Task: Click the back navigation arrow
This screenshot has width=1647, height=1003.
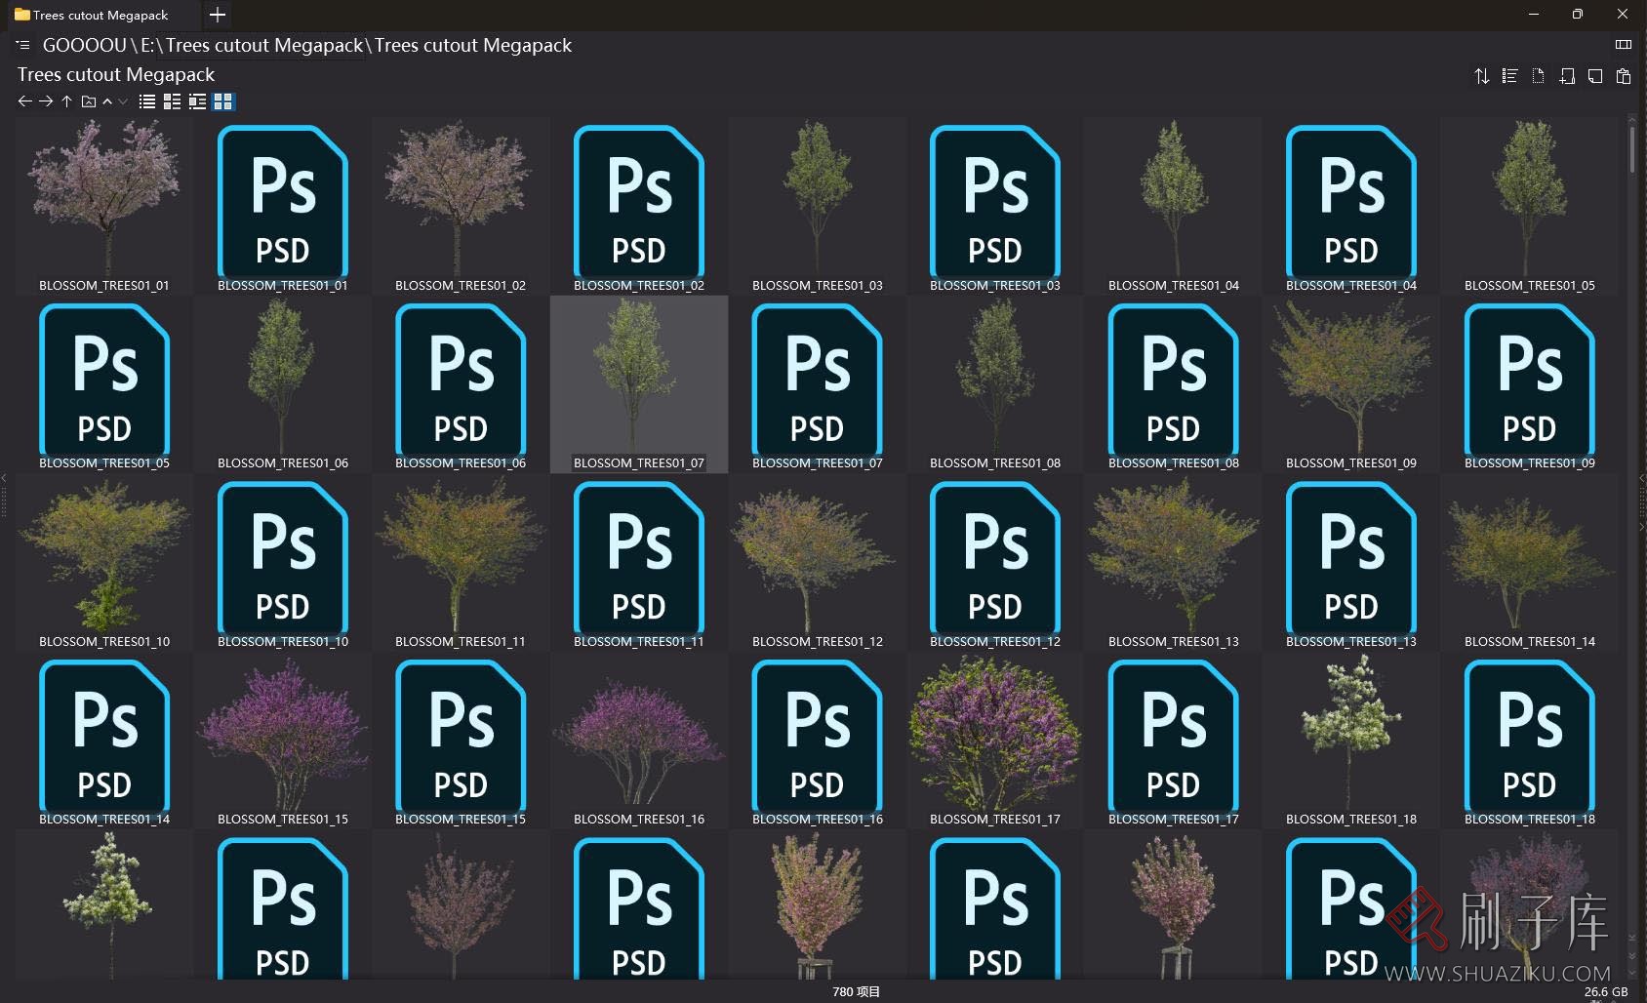Action: 24,101
